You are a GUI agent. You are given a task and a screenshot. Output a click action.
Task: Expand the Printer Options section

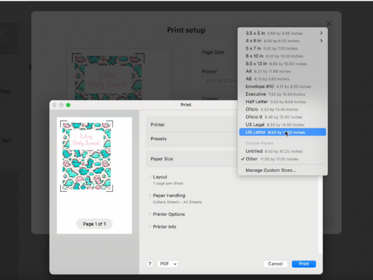[150, 214]
